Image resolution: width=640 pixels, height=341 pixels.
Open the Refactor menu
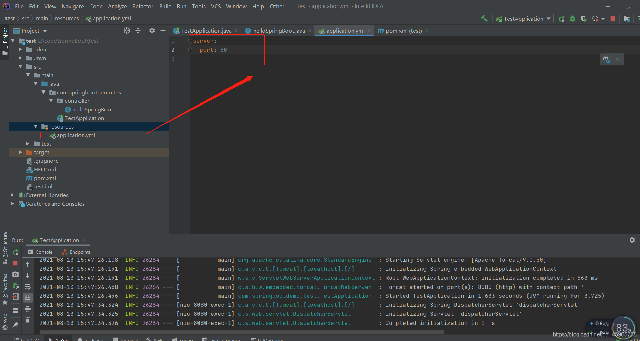(143, 6)
